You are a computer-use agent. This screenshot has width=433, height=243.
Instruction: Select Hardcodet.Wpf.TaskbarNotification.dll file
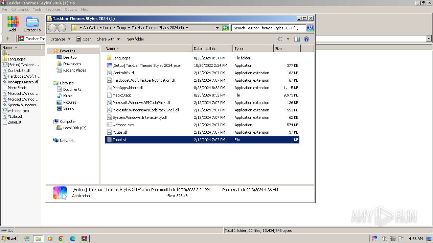[x=202, y=80]
